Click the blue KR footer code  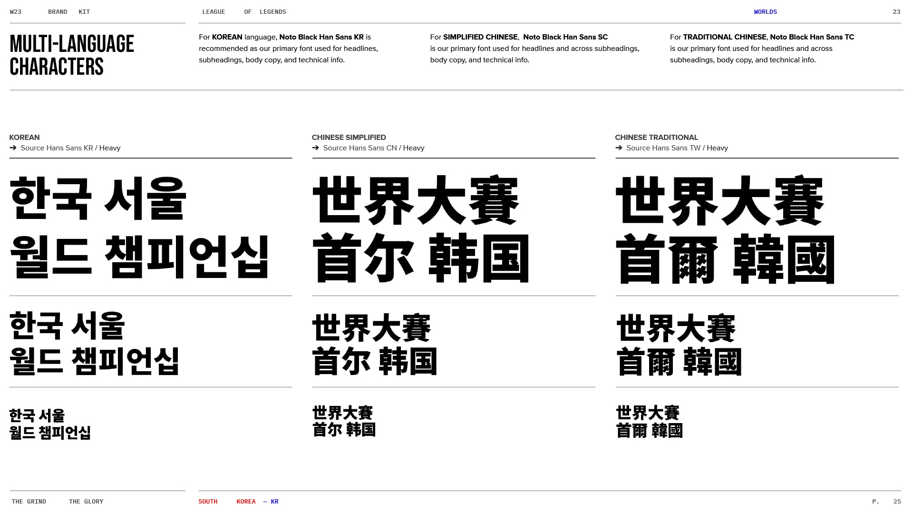tap(274, 502)
